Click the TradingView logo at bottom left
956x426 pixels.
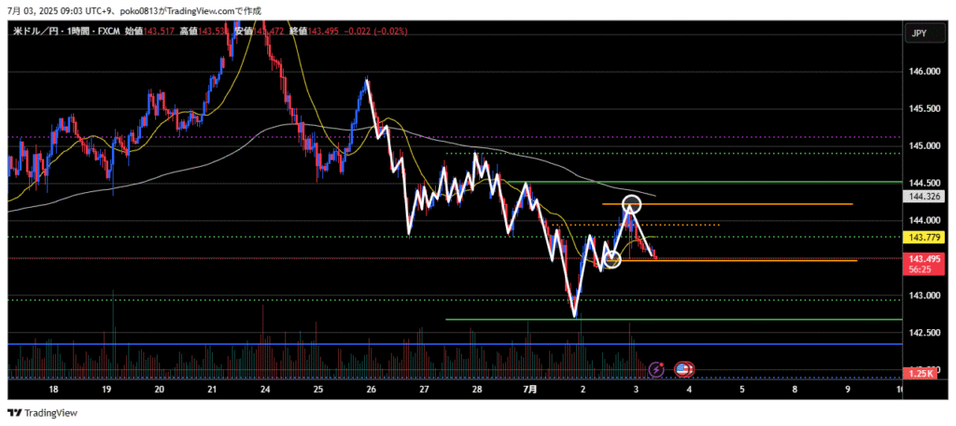pyautogui.click(x=43, y=413)
